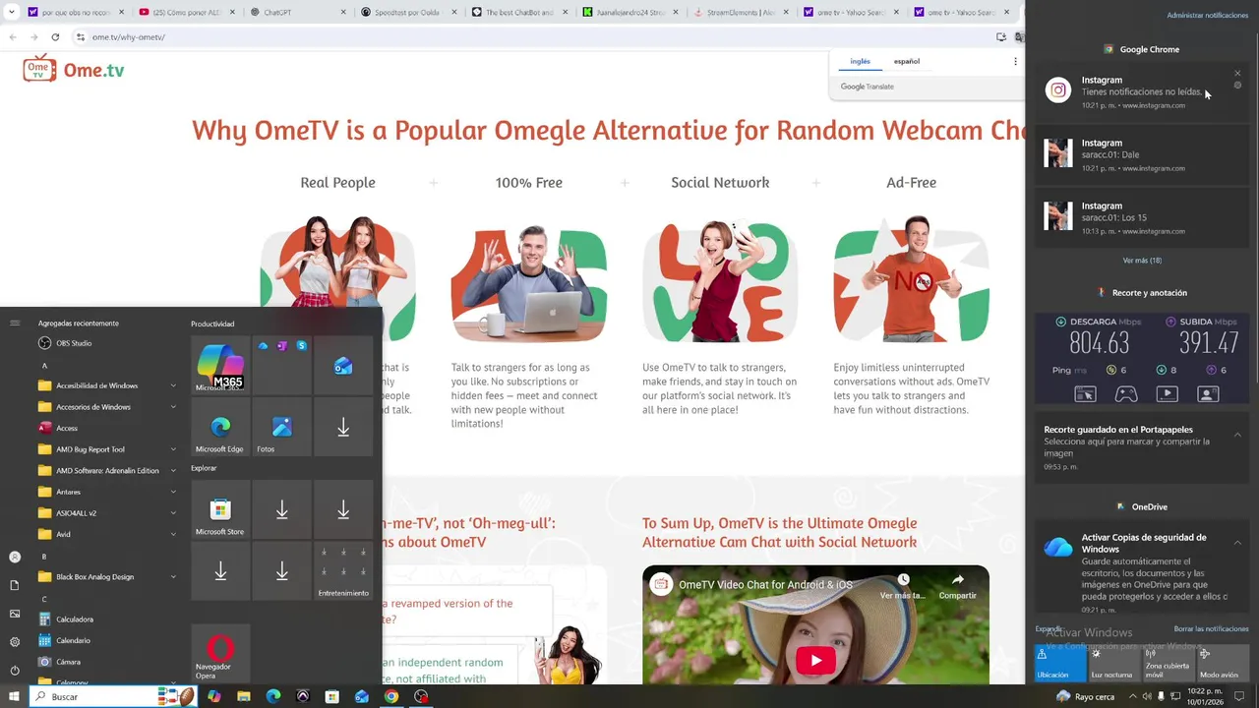This screenshot has width=1259, height=708.
Task: Play the OmeTV Video Chat YouTube video
Action: point(815,661)
